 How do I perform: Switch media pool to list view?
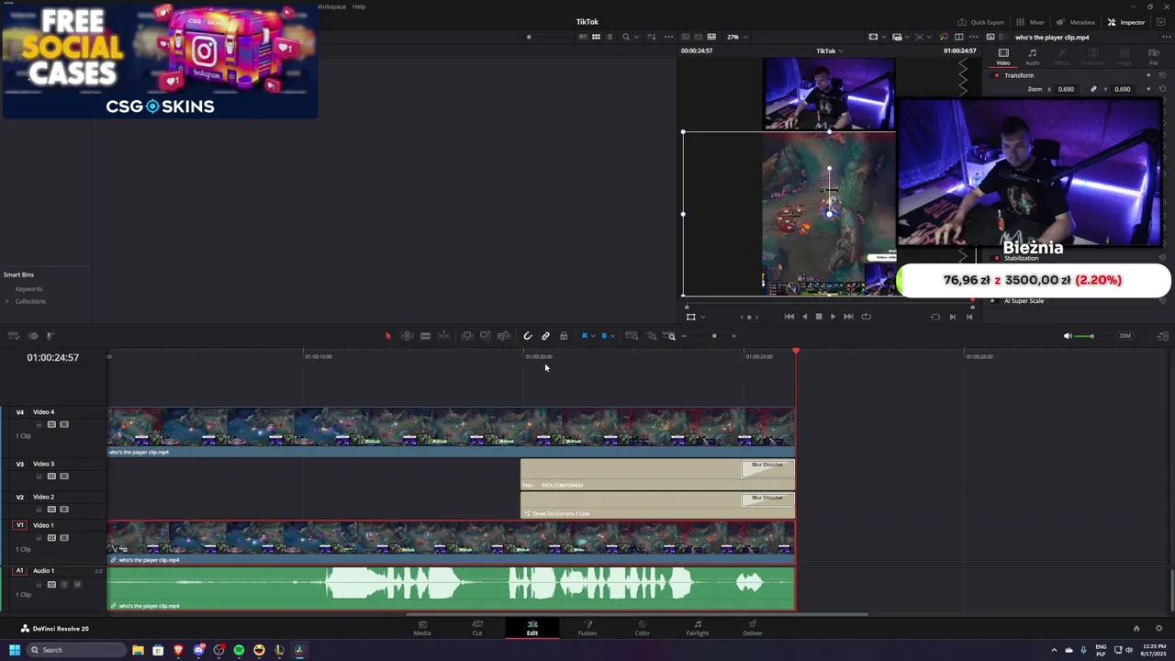pyautogui.click(x=608, y=37)
